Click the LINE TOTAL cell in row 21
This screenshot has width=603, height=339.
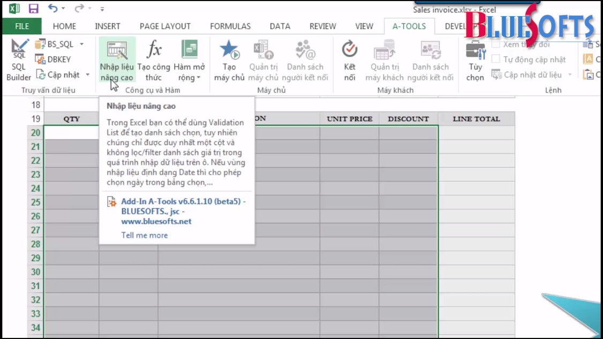click(x=477, y=146)
